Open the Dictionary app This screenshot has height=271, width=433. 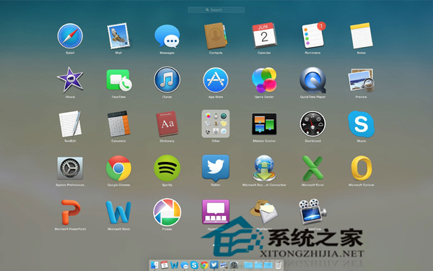pos(167,124)
